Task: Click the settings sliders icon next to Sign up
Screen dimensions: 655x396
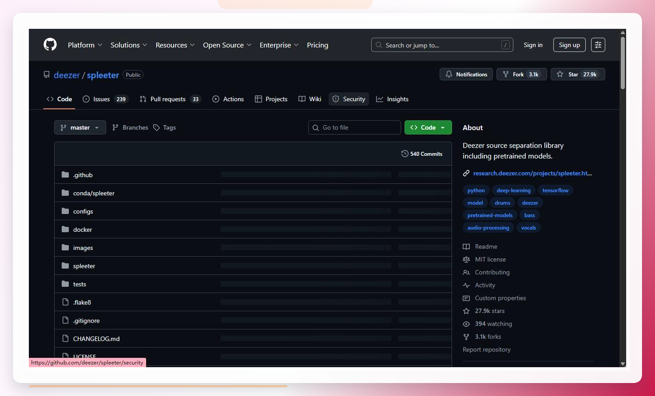Action: tap(598, 45)
